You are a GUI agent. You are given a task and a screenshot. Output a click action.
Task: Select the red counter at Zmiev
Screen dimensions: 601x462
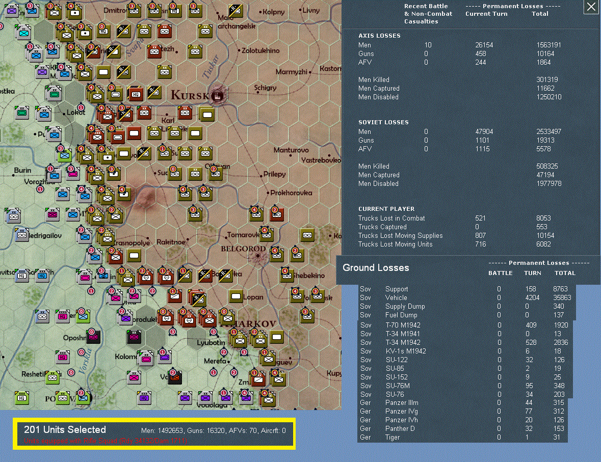point(258,379)
